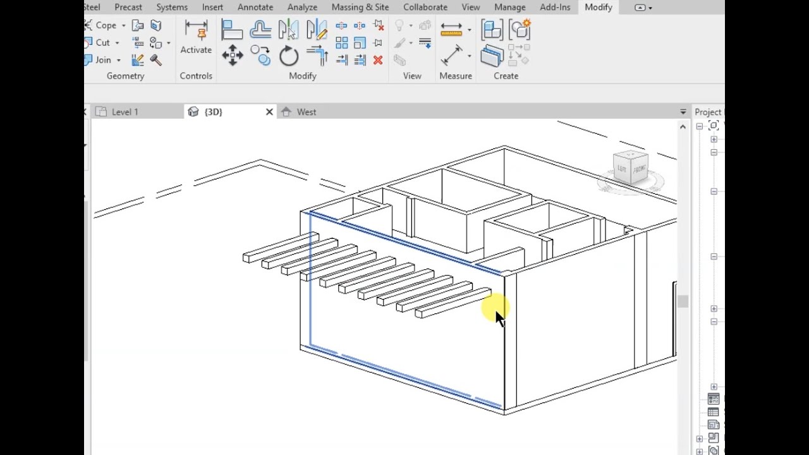Screen dimensions: 809x455
Task: Select the Align tool
Action: 232,30
